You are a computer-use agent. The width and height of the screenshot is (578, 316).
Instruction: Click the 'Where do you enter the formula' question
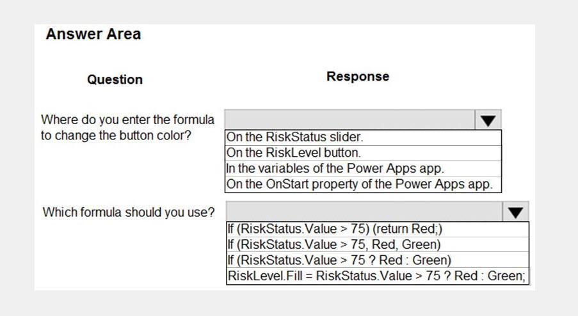tap(127, 120)
